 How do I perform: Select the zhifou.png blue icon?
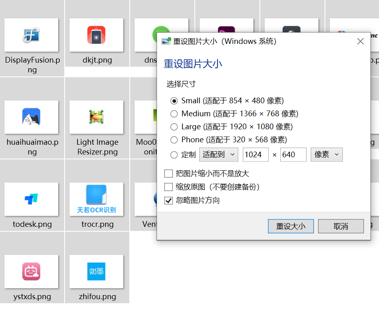click(x=96, y=272)
